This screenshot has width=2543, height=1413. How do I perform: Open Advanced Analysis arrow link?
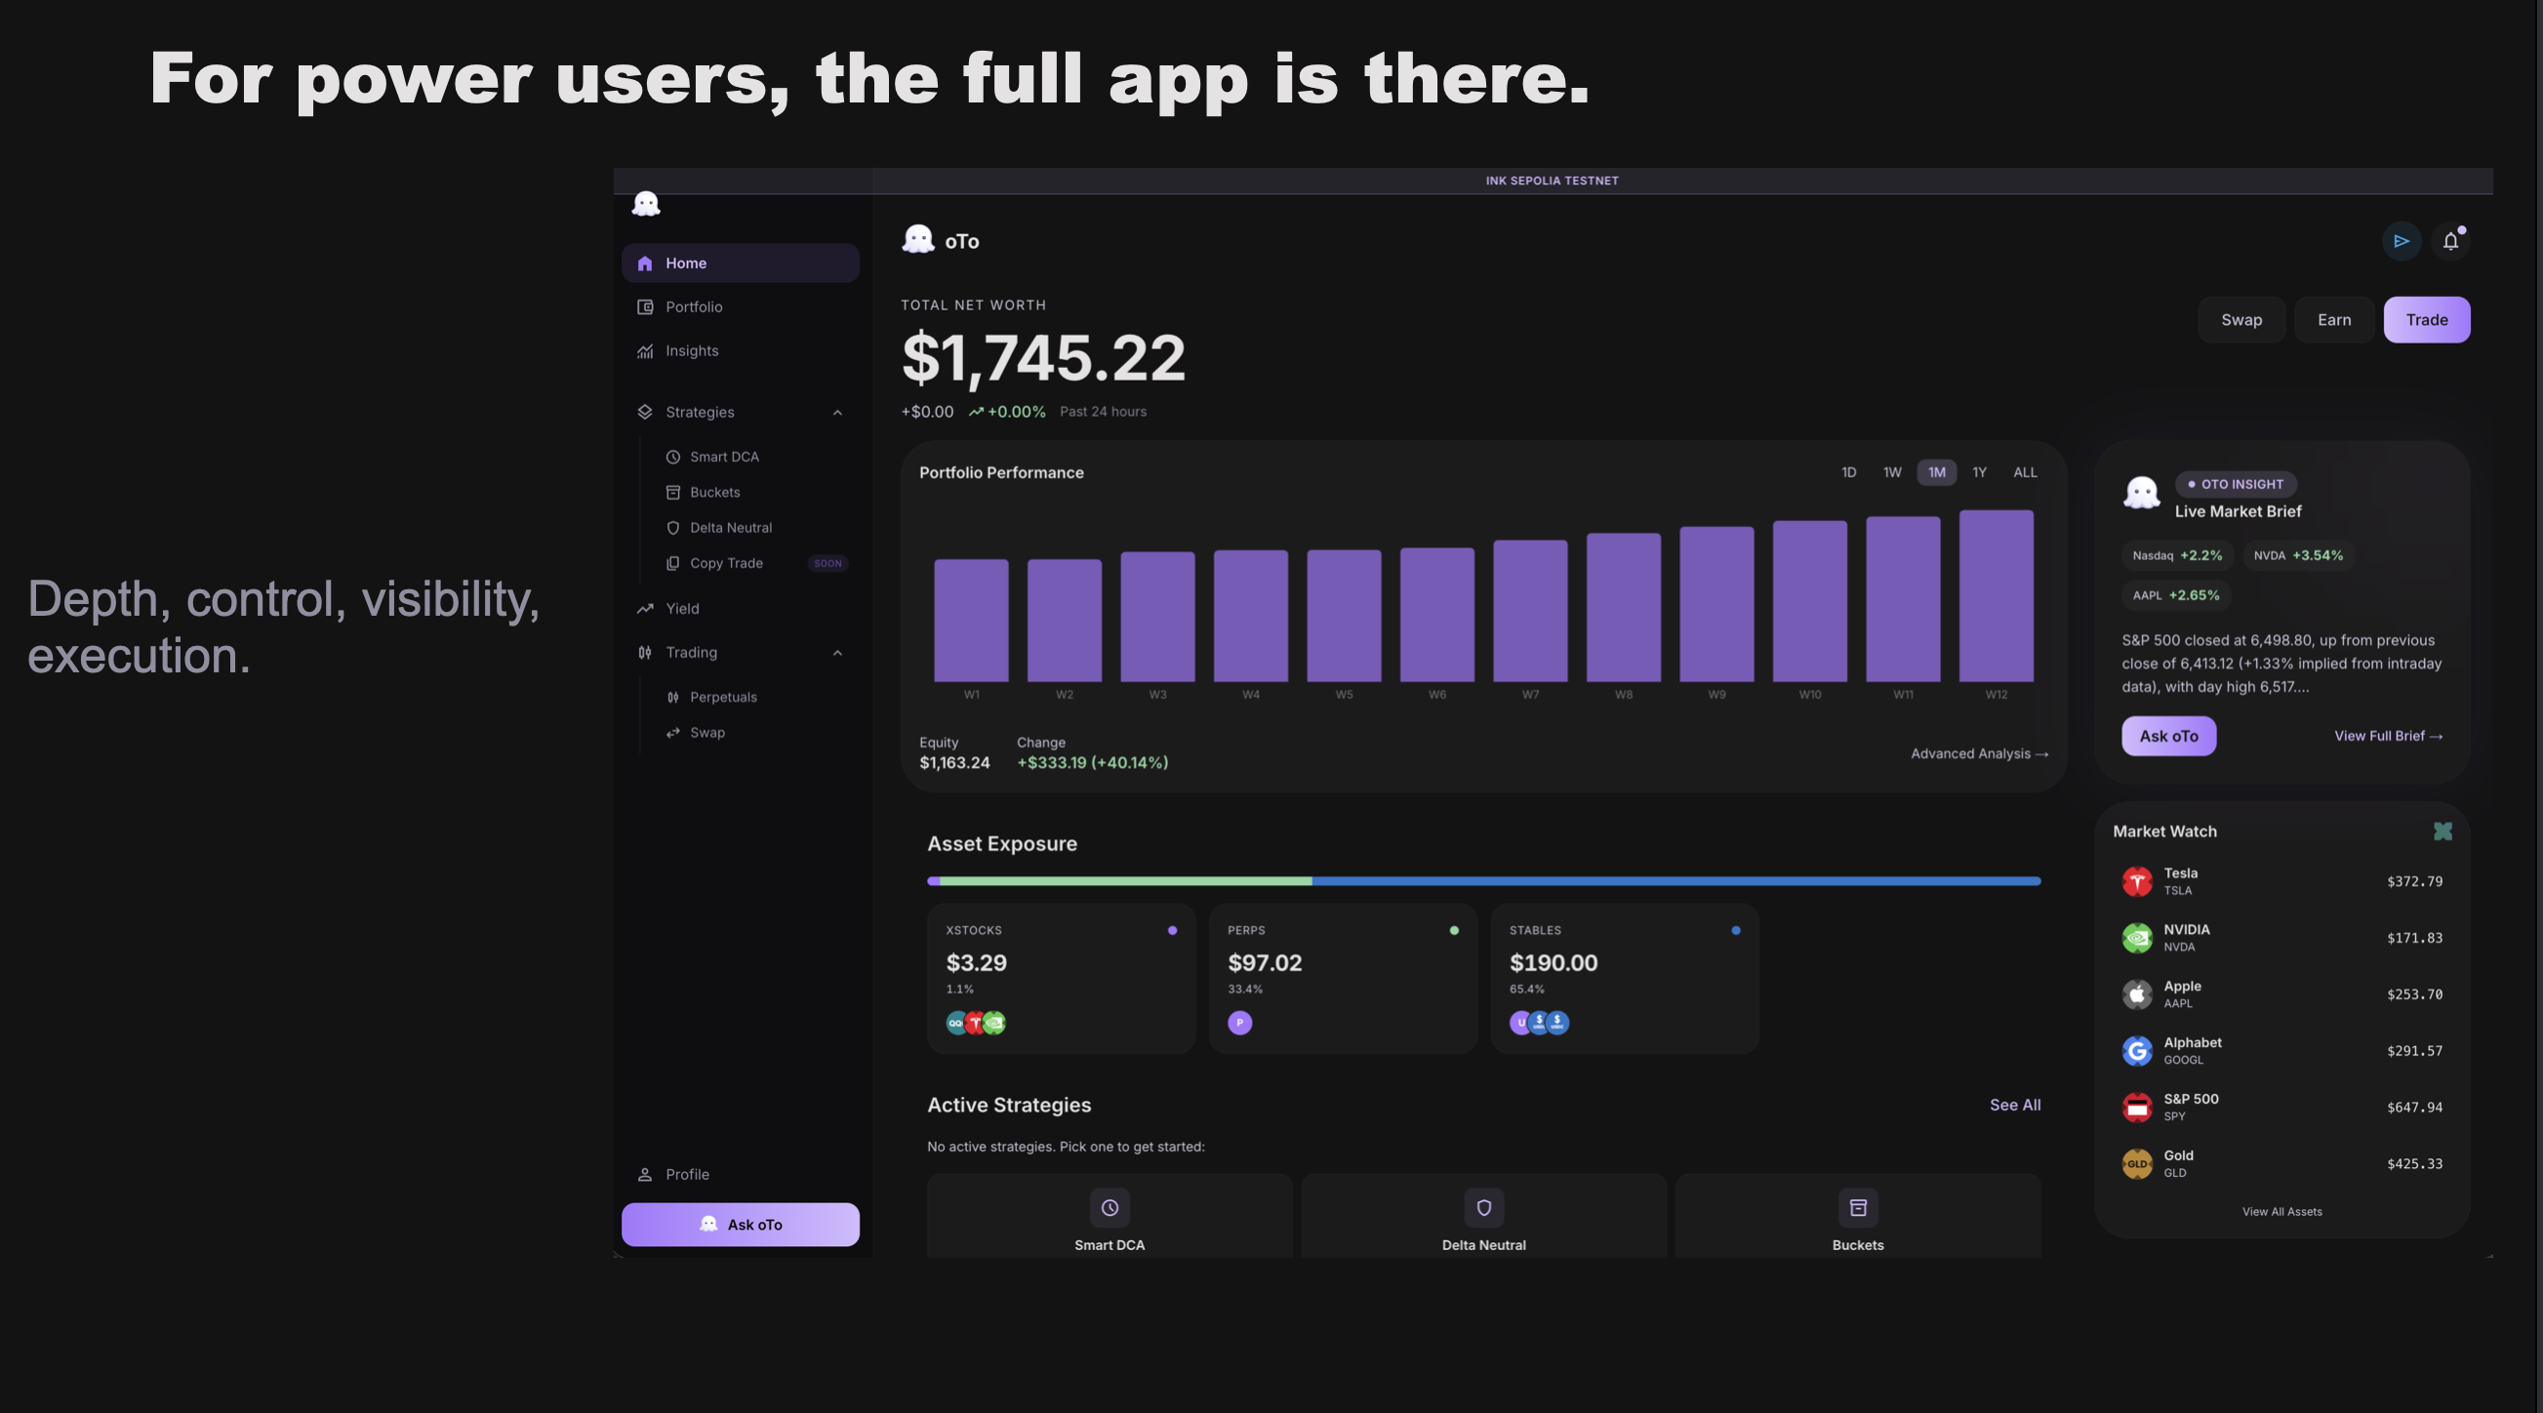(x=1978, y=753)
